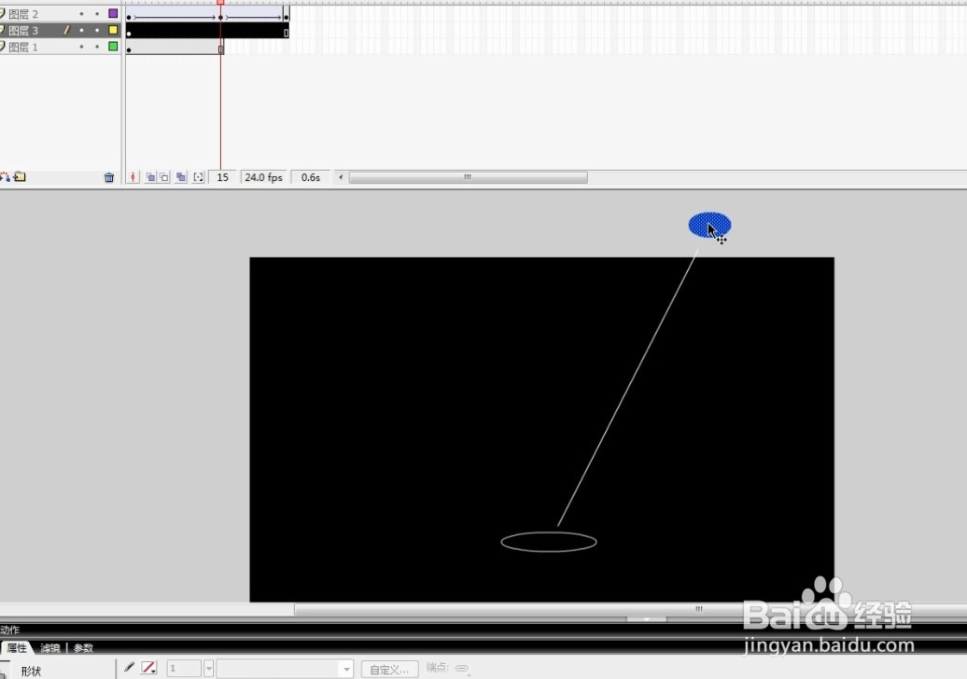Enable onion skin
This screenshot has height=679, width=967.
150,177
